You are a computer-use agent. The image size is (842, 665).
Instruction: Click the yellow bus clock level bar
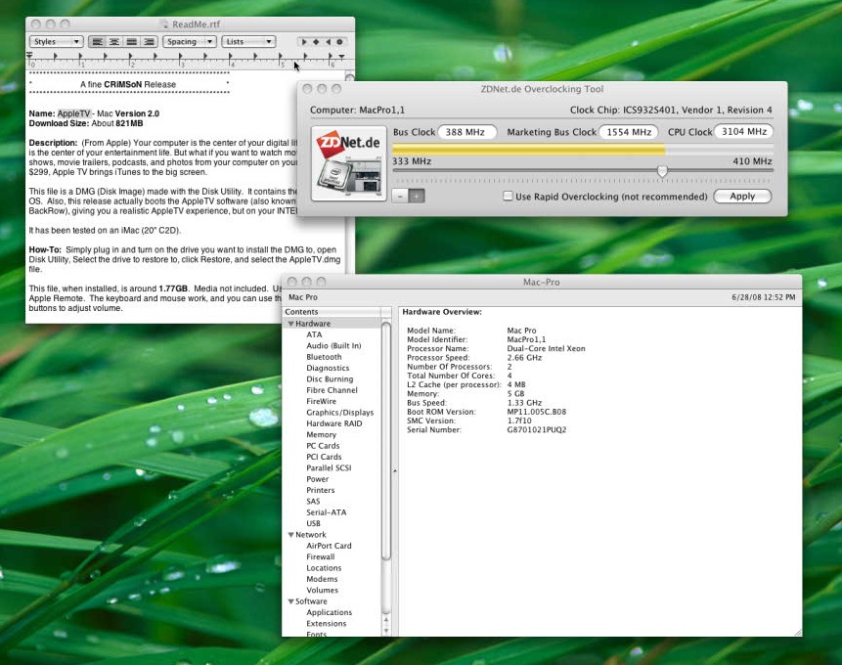click(x=529, y=150)
